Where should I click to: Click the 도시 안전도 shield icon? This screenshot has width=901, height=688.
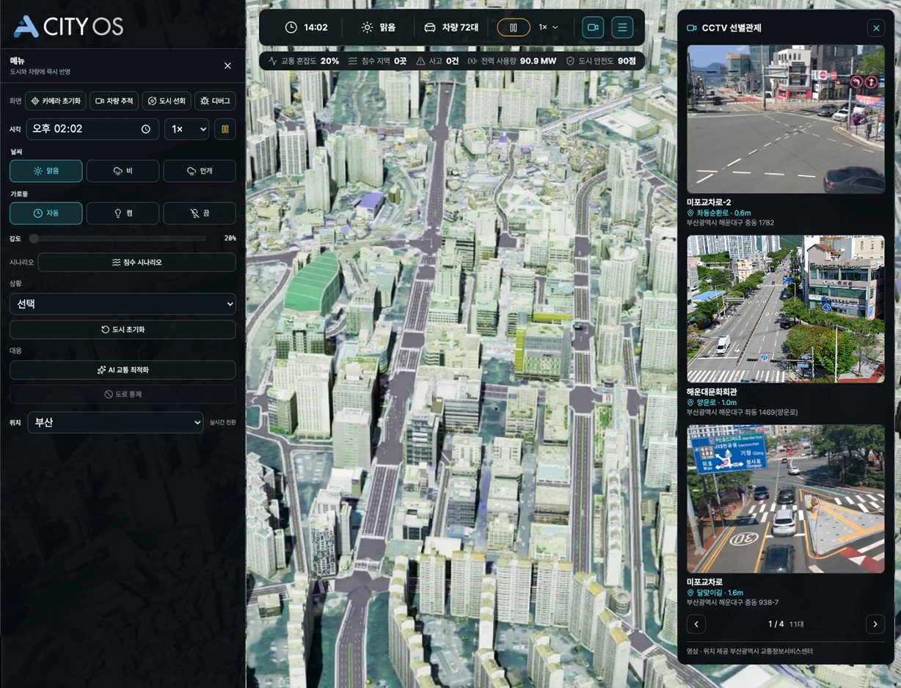click(570, 61)
